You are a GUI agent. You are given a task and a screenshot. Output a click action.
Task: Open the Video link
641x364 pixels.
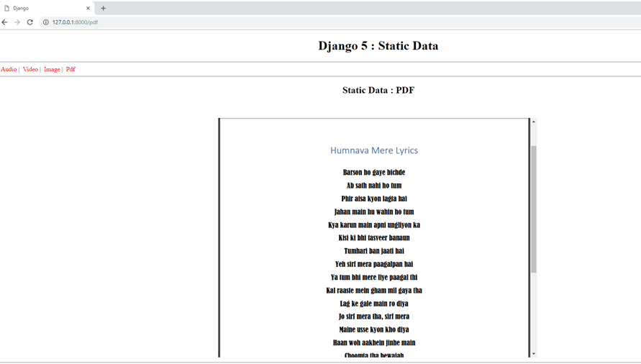30,69
